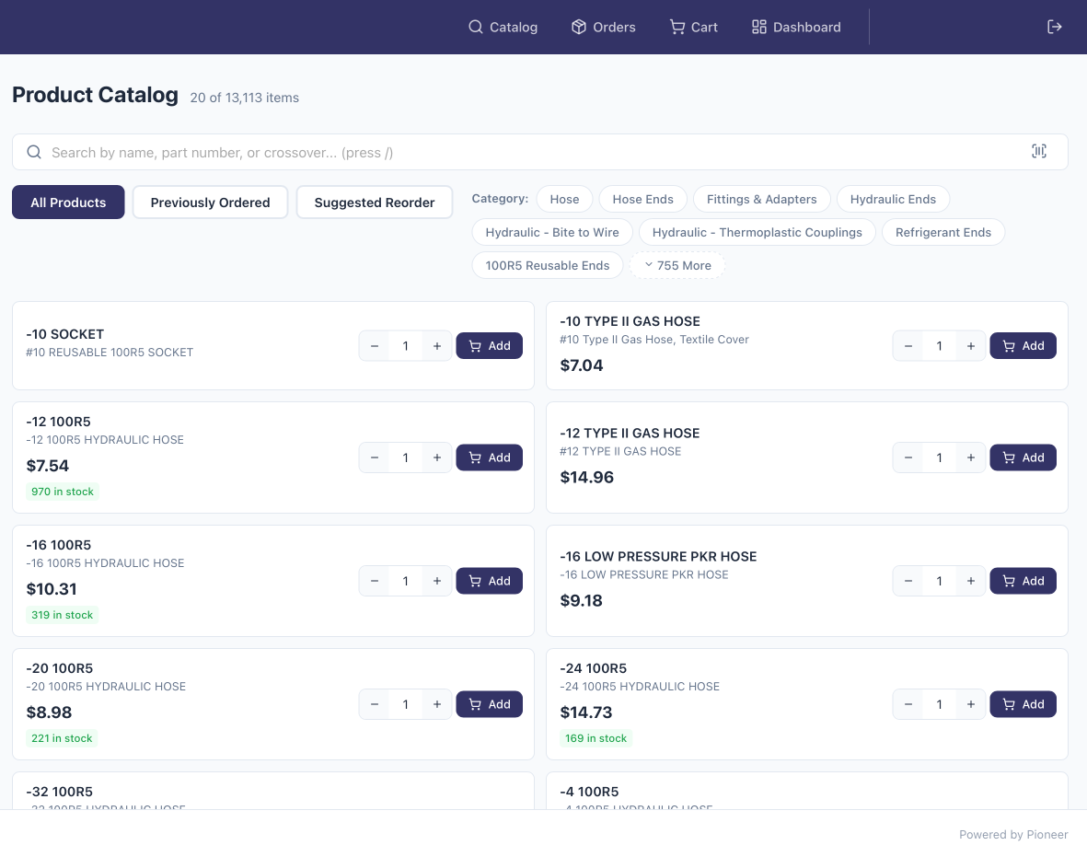This screenshot has width=1087, height=857.
Task: Switch to the Previously Ordered tab
Action: coord(210,203)
